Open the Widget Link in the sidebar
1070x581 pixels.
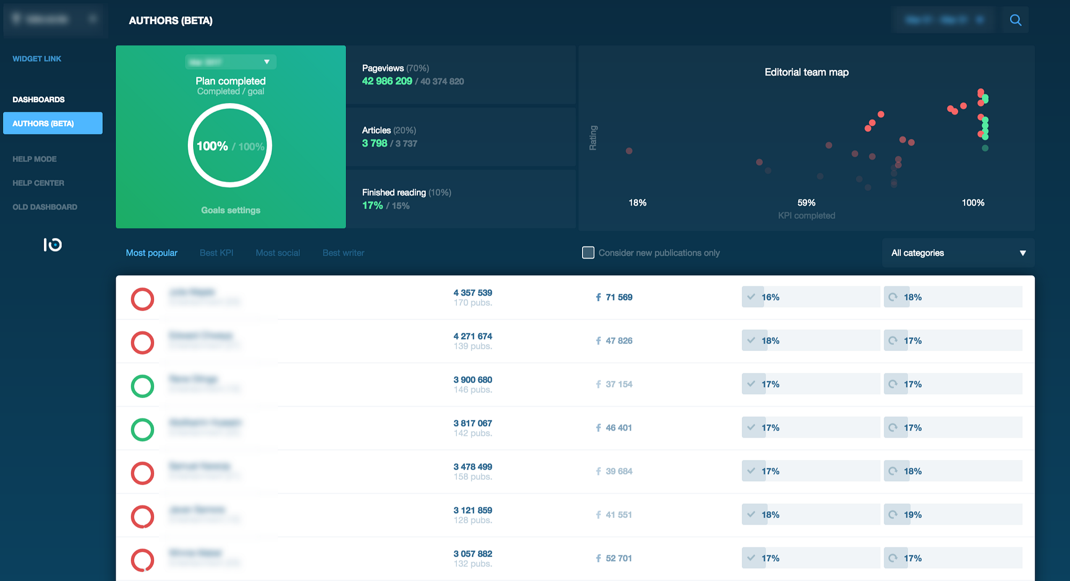(x=37, y=59)
